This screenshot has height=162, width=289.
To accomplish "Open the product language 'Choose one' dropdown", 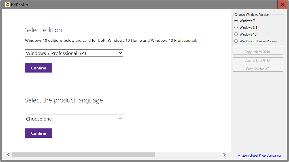I will pyautogui.click(x=74, y=119).
